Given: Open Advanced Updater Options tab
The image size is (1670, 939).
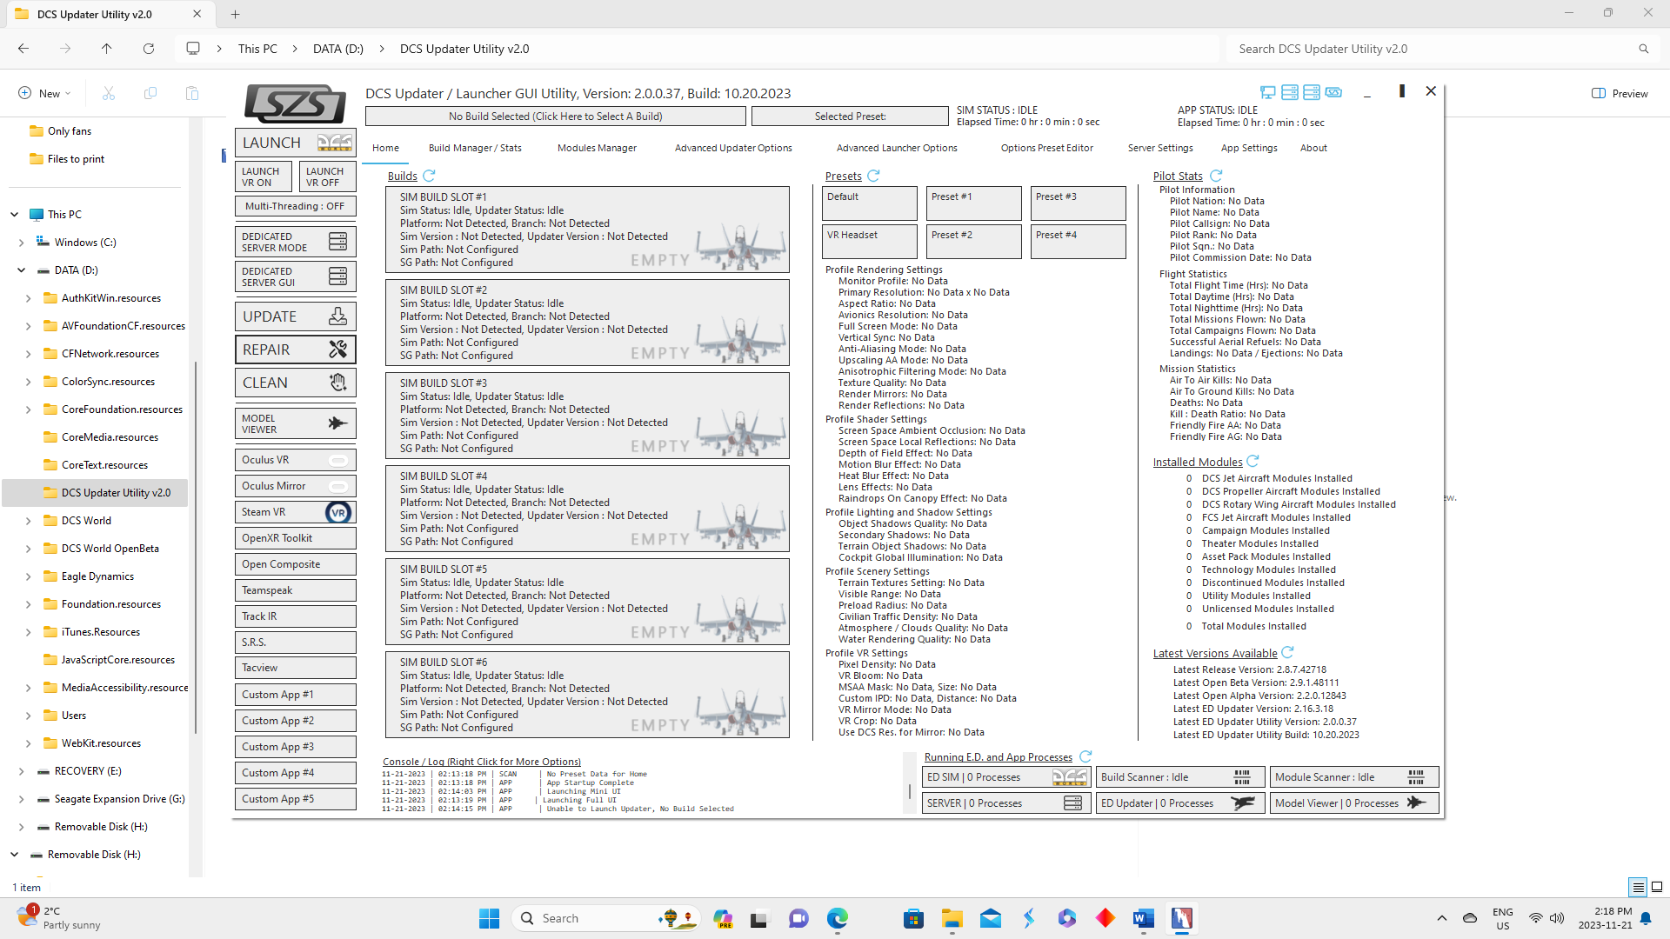Looking at the screenshot, I should coord(733,148).
